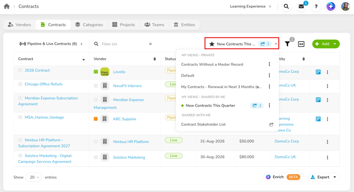This screenshot has height=192, width=354.
Task: Tick checkbox for Meridian Expense Subscription Agreement
Action: [x=20, y=98]
